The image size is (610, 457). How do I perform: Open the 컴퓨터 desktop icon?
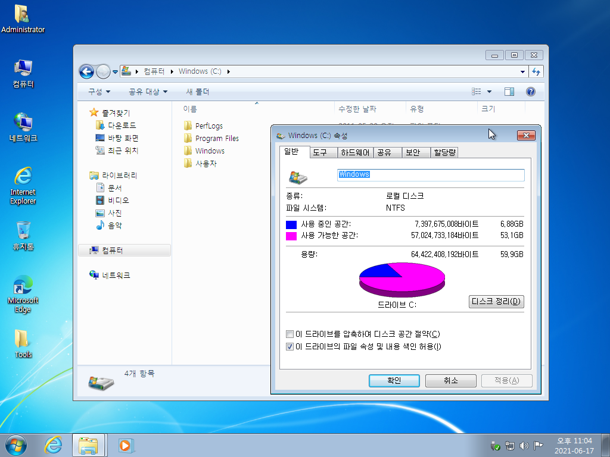pyautogui.click(x=23, y=74)
